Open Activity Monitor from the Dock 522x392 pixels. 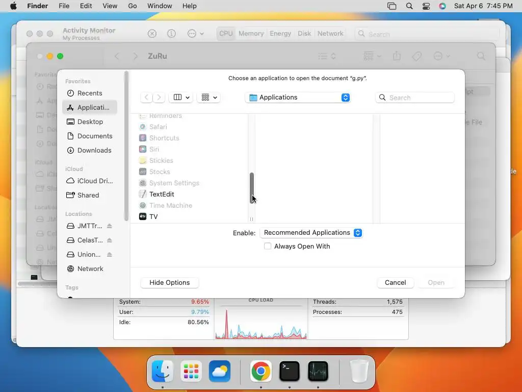point(318,371)
